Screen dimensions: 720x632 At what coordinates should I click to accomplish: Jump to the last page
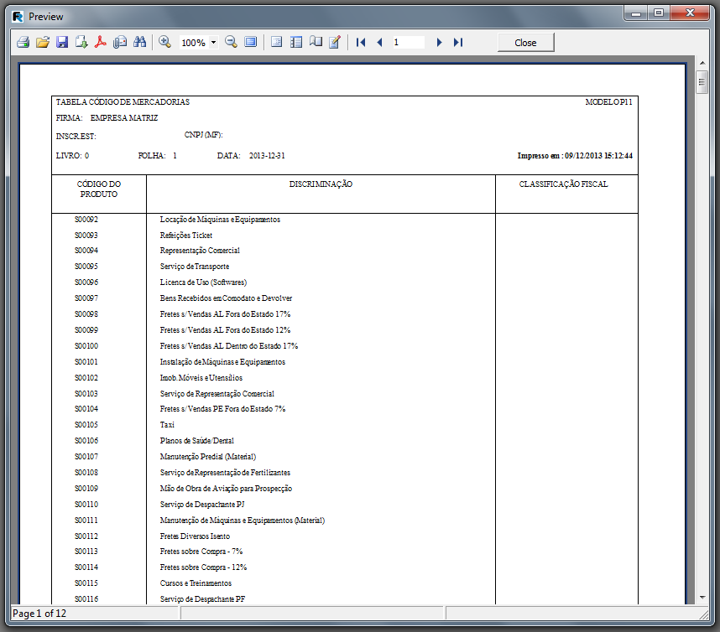[x=458, y=43]
